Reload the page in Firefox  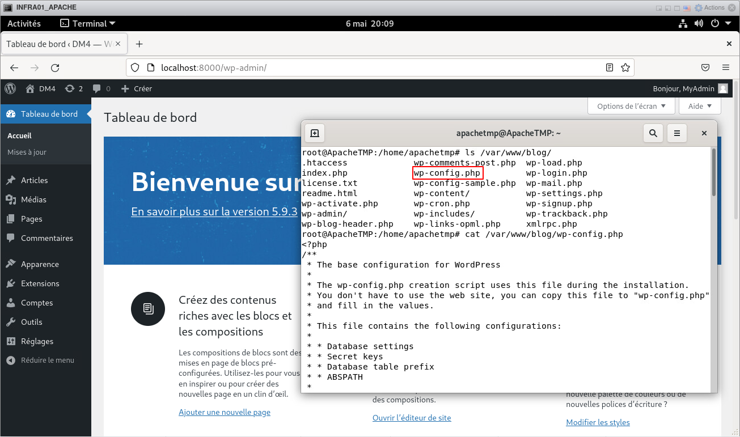click(55, 67)
